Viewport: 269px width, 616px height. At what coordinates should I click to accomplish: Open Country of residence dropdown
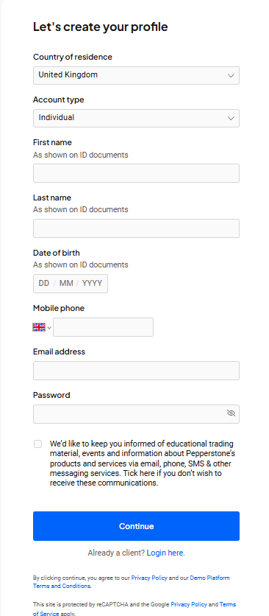tap(136, 75)
